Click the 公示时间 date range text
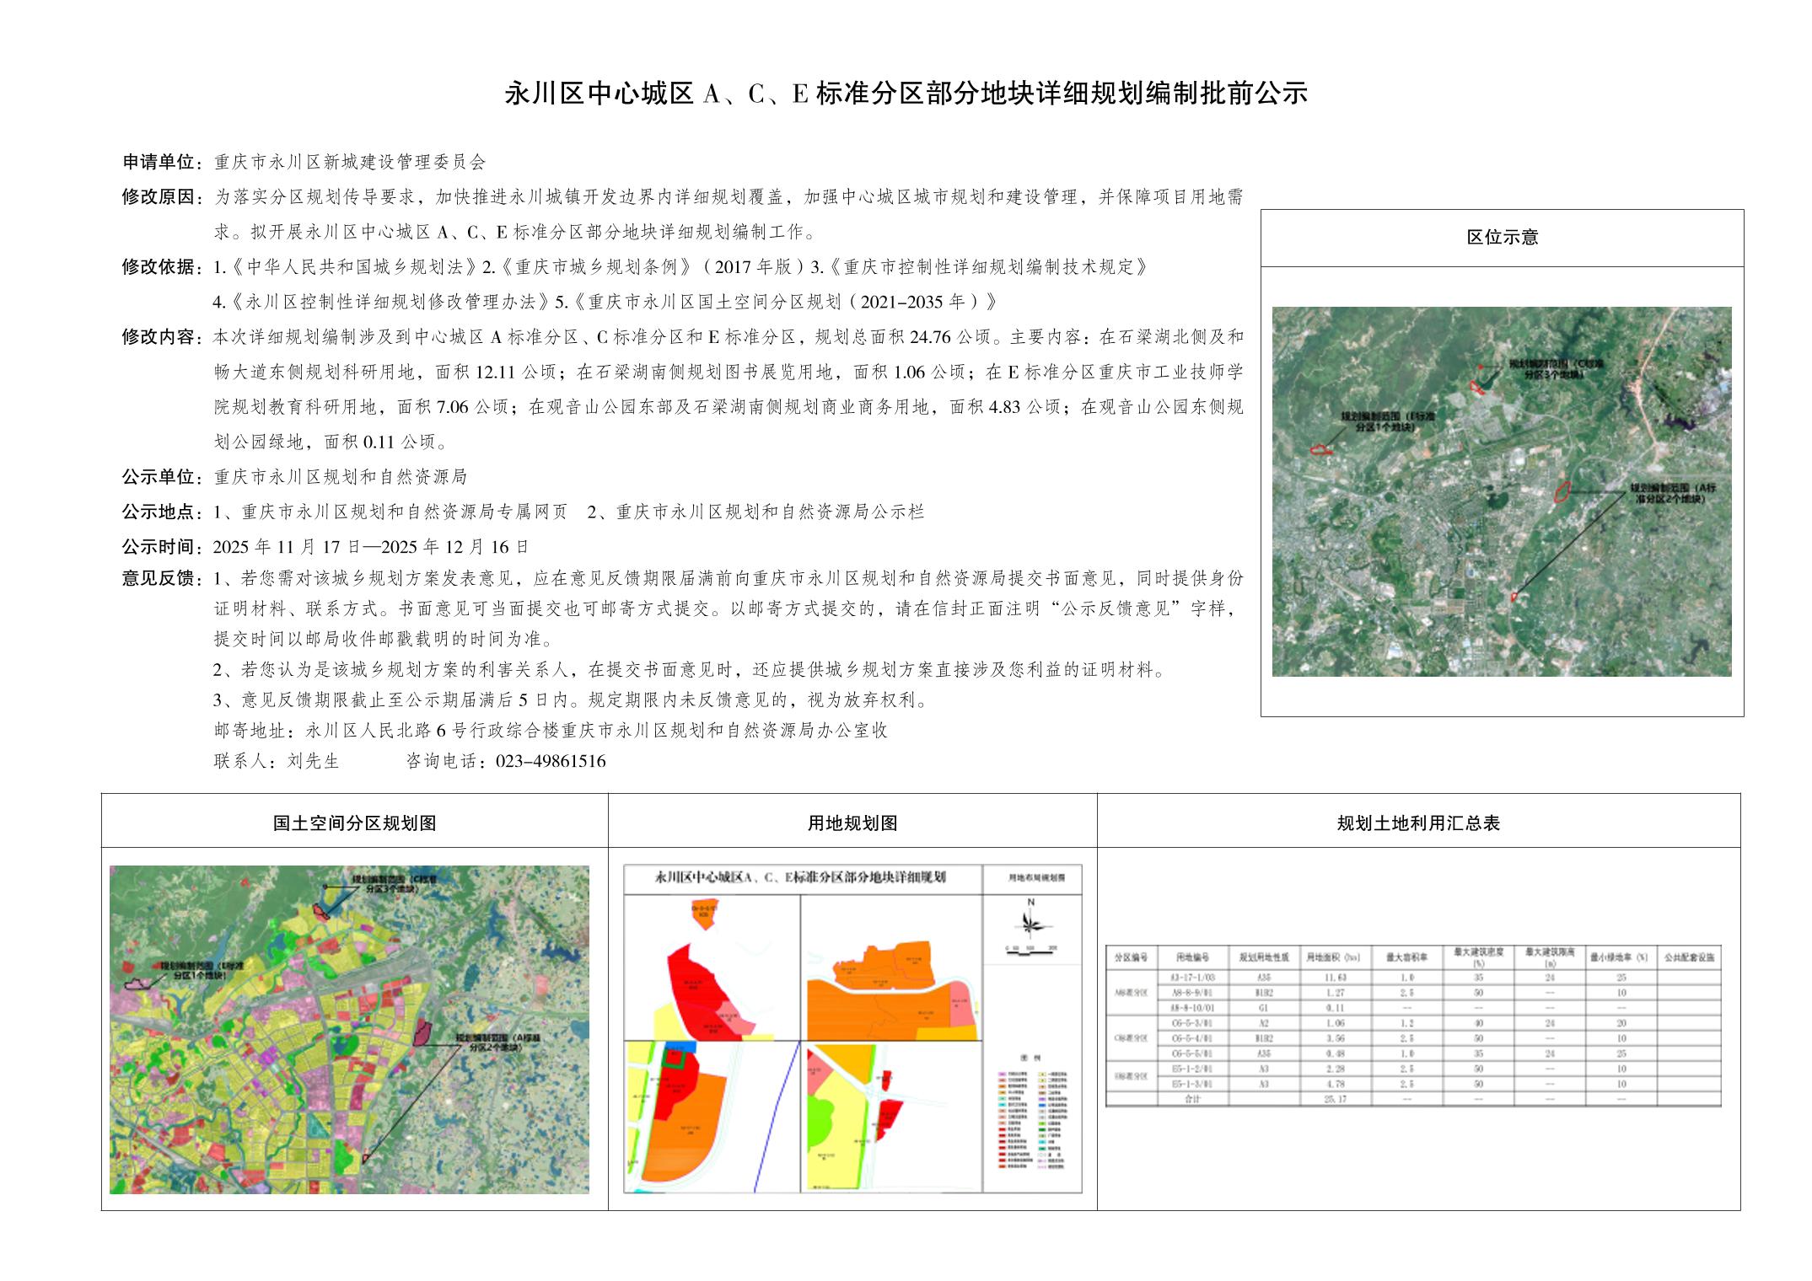 point(371,546)
